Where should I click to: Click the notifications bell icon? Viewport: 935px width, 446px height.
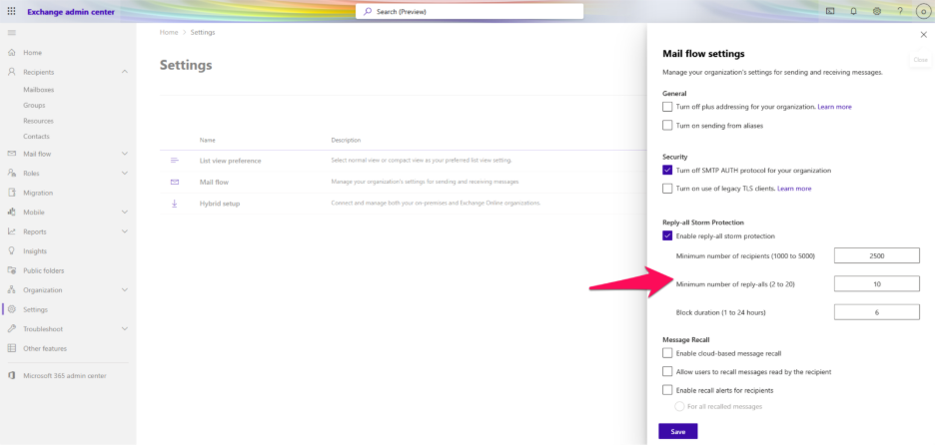tap(853, 11)
